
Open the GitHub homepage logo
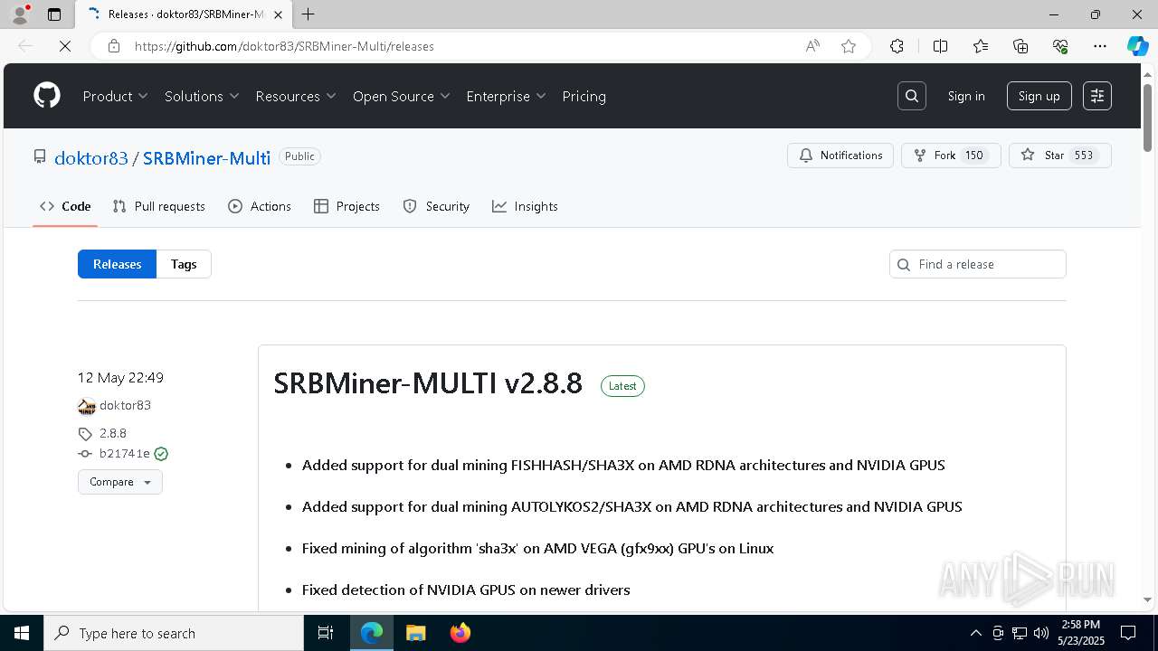(x=47, y=96)
